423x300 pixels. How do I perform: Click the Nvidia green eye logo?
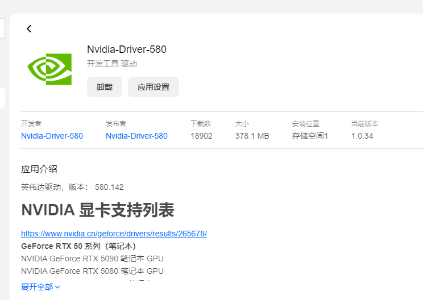click(x=49, y=69)
